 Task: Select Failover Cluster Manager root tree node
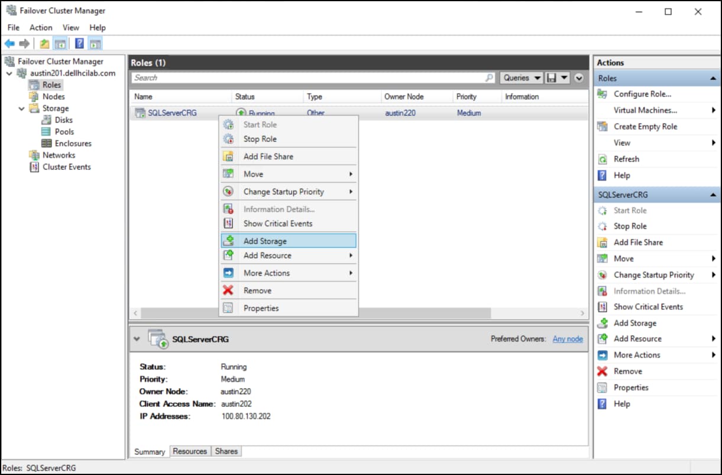60,61
